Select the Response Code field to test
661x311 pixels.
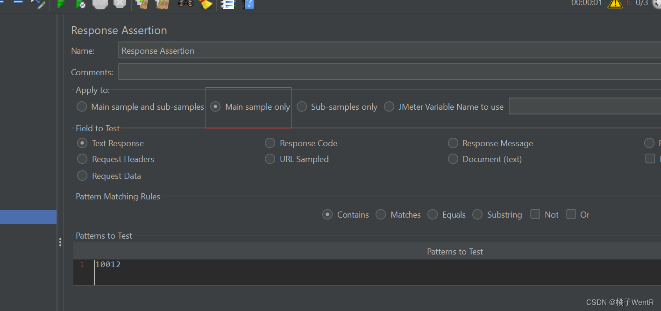tap(270, 143)
